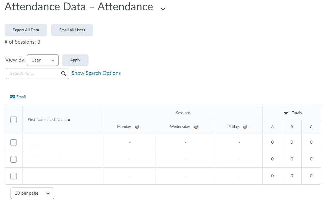
Task: Check the first user row checkbox
Action: coord(14,142)
